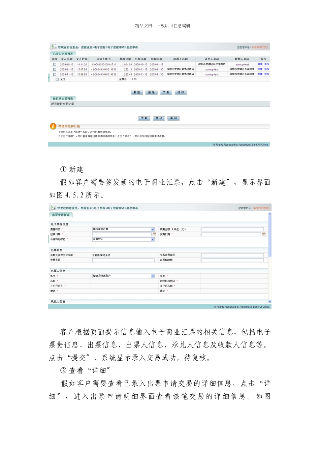The image size is (320, 453).
Task: Click the 含委托/承诺兑付 value text
Action: (101, 255)
